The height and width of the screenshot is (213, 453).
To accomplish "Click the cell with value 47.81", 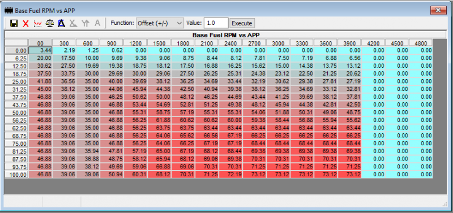I will [112, 151].
